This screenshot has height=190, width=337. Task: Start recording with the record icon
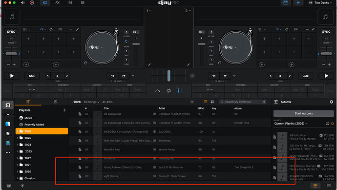click(x=32, y=3)
